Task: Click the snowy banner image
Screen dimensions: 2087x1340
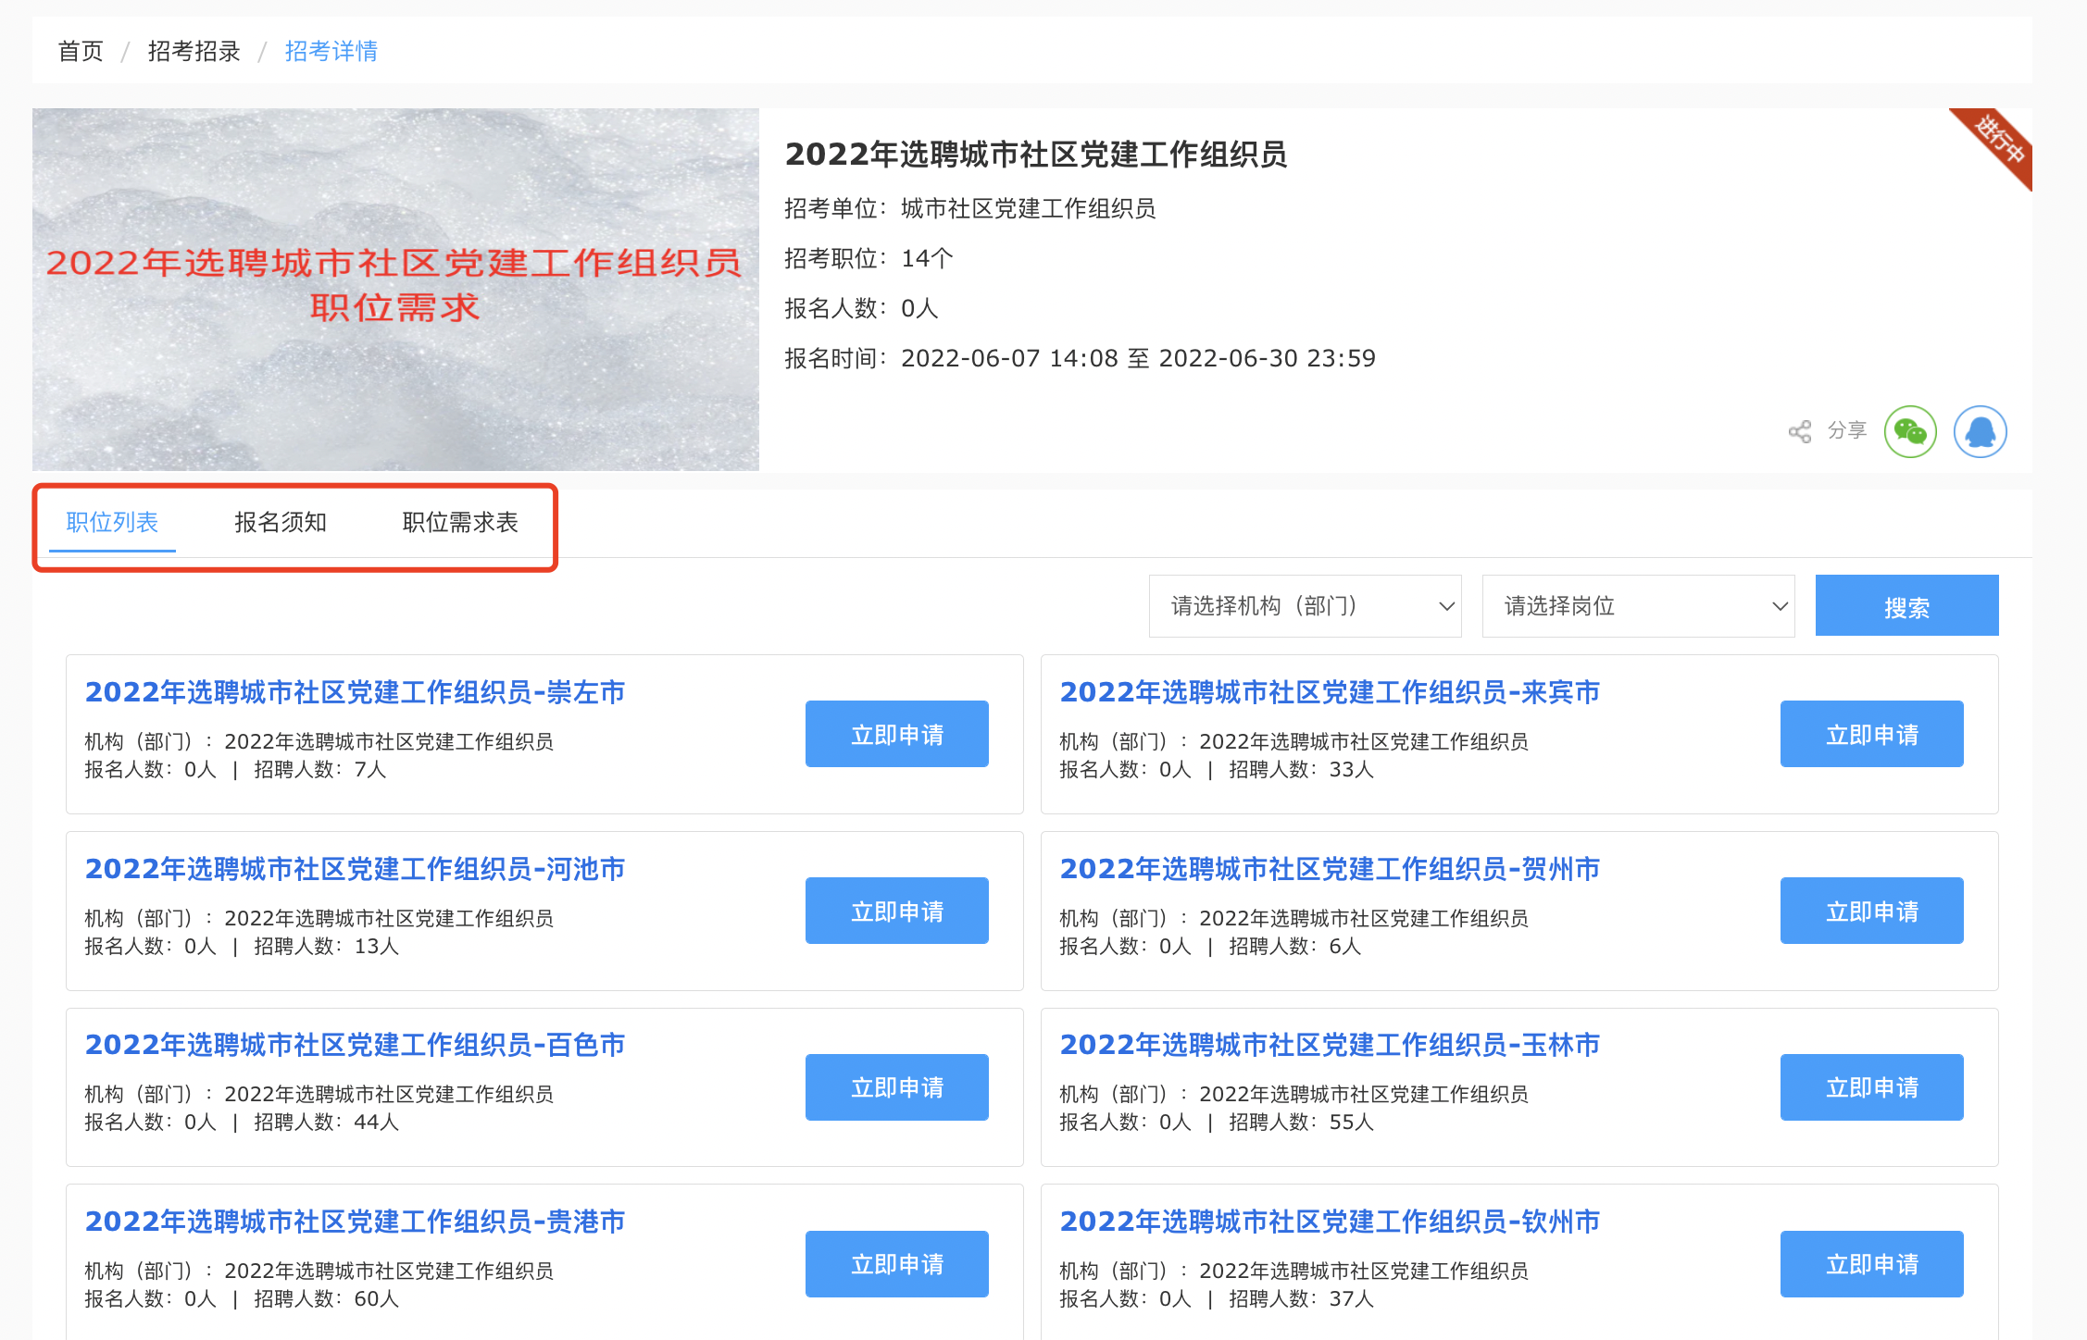Action: (x=395, y=389)
